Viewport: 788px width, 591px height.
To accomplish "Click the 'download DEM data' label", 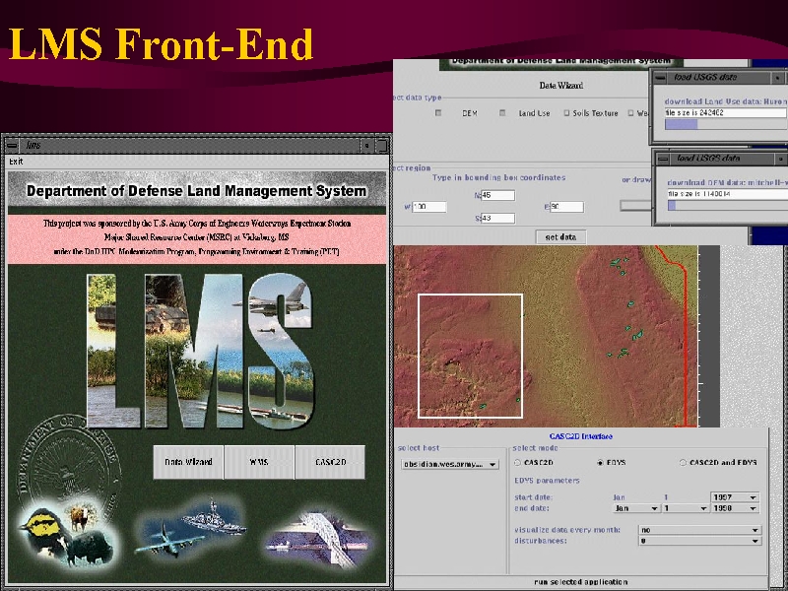I will click(727, 182).
